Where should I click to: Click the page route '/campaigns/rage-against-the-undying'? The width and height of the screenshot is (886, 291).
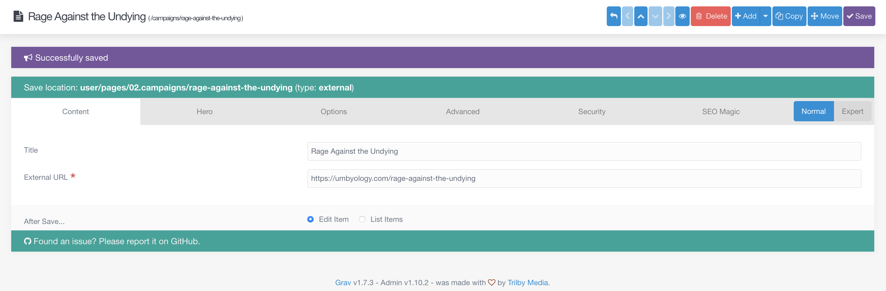(x=196, y=18)
